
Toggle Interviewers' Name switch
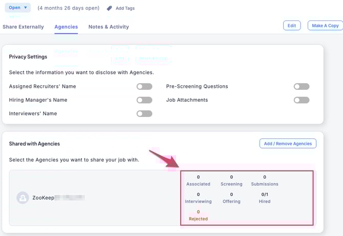(x=144, y=113)
